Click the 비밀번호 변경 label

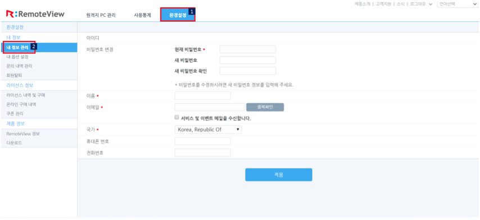pyautogui.click(x=100, y=49)
